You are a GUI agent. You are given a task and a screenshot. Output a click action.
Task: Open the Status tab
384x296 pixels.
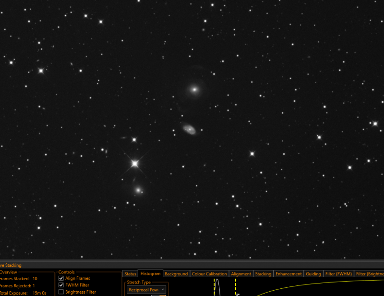(x=130, y=274)
